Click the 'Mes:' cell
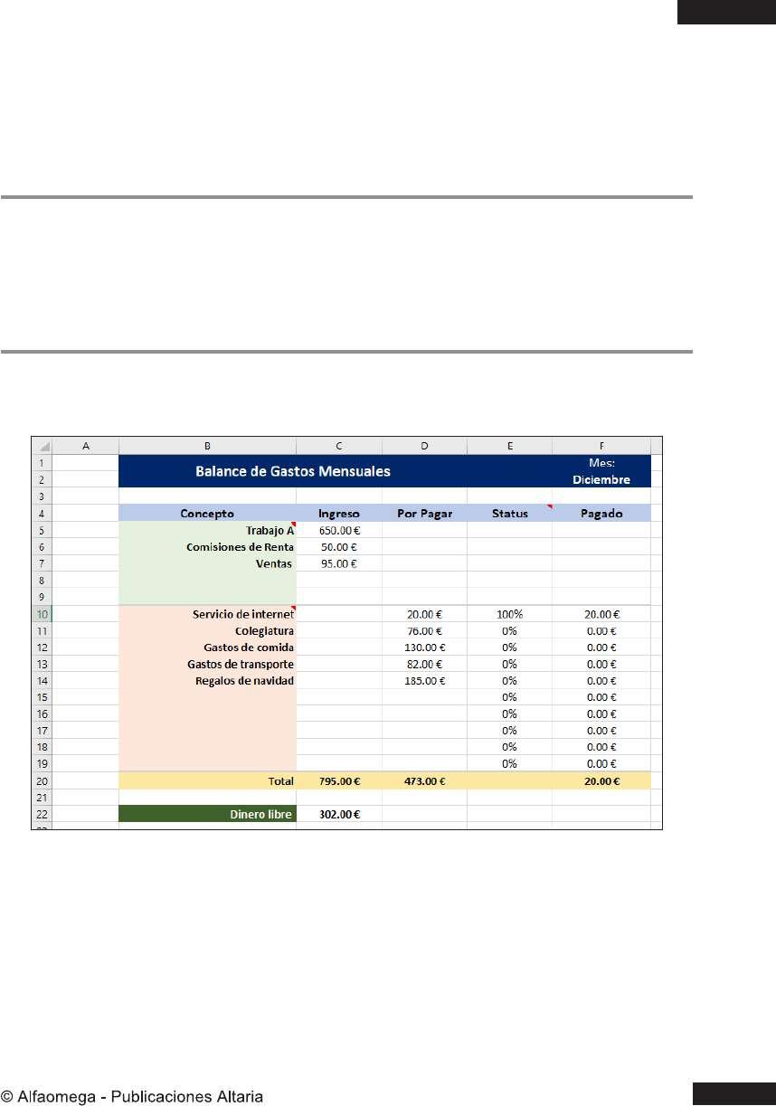 601,463
